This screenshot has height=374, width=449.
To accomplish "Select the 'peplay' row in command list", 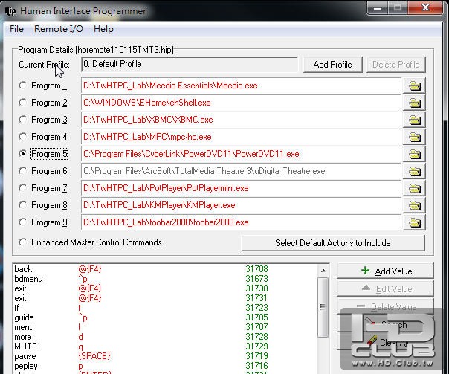I will (165, 366).
